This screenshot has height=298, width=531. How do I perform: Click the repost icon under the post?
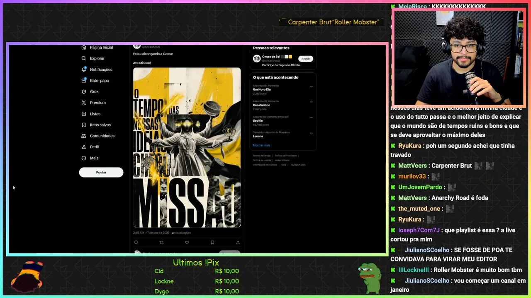tap(161, 243)
